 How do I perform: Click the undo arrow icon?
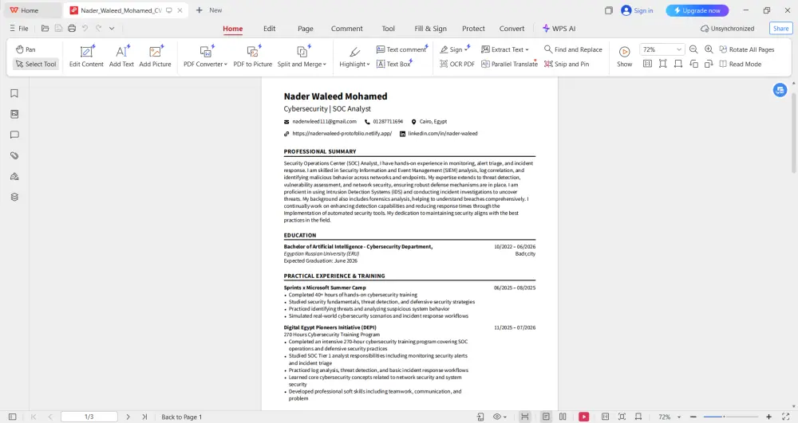[85, 29]
